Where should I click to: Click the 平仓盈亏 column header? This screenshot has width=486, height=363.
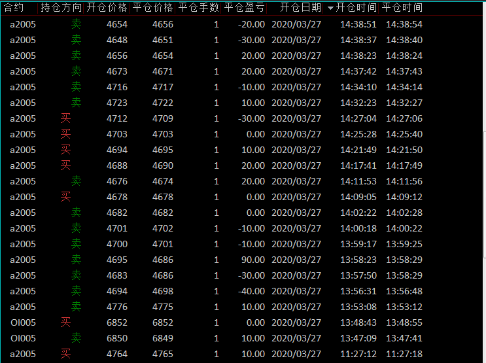point(245,8)
